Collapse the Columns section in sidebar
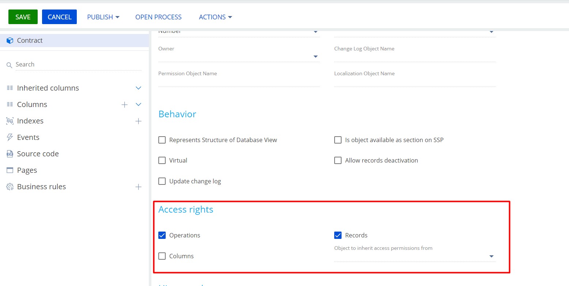The image size is (569, 286). click(138, 104)
